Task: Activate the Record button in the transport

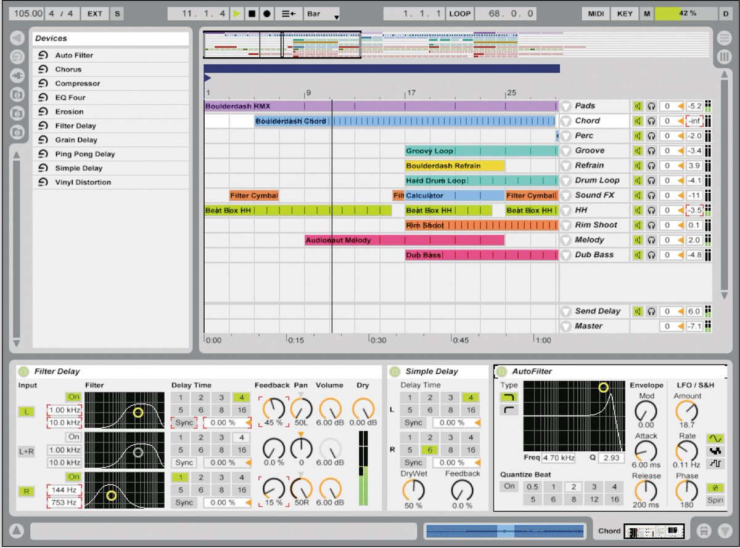Action: click(267, 14)
